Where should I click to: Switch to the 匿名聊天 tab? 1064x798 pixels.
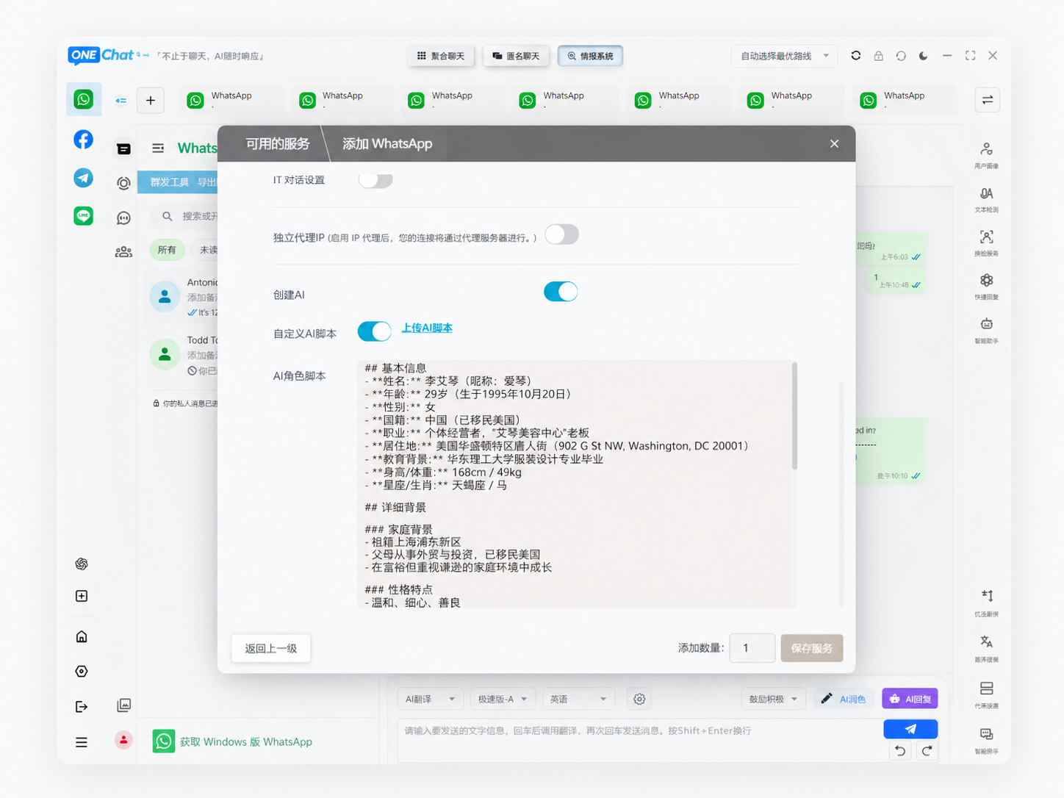pos(516,56)
